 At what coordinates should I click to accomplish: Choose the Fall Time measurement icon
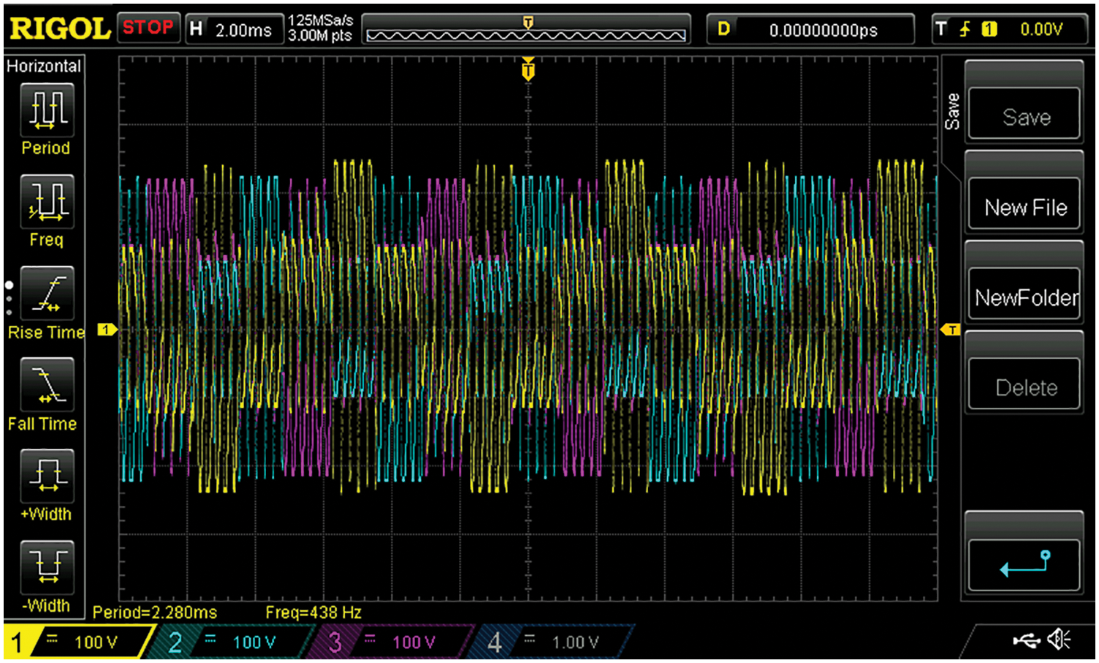[47, 384]
